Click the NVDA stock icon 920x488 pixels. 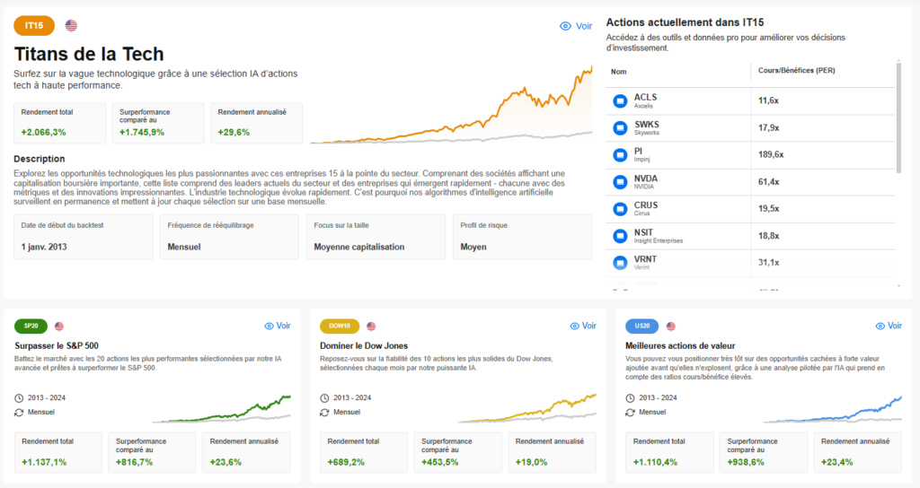tap(619, 182)
